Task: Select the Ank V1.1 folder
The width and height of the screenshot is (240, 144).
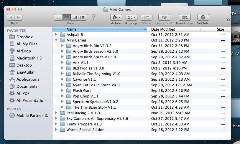Action: coord(80,63)
